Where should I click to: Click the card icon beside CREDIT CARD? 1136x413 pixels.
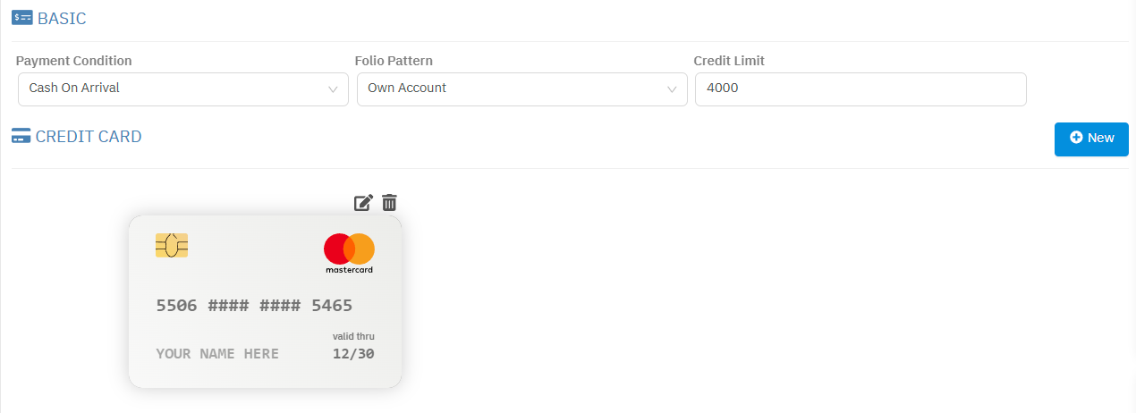click(x=21, y=137)
